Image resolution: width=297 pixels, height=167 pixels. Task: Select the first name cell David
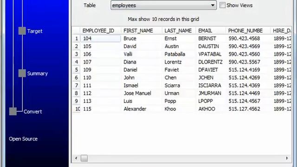click(142, 46)
